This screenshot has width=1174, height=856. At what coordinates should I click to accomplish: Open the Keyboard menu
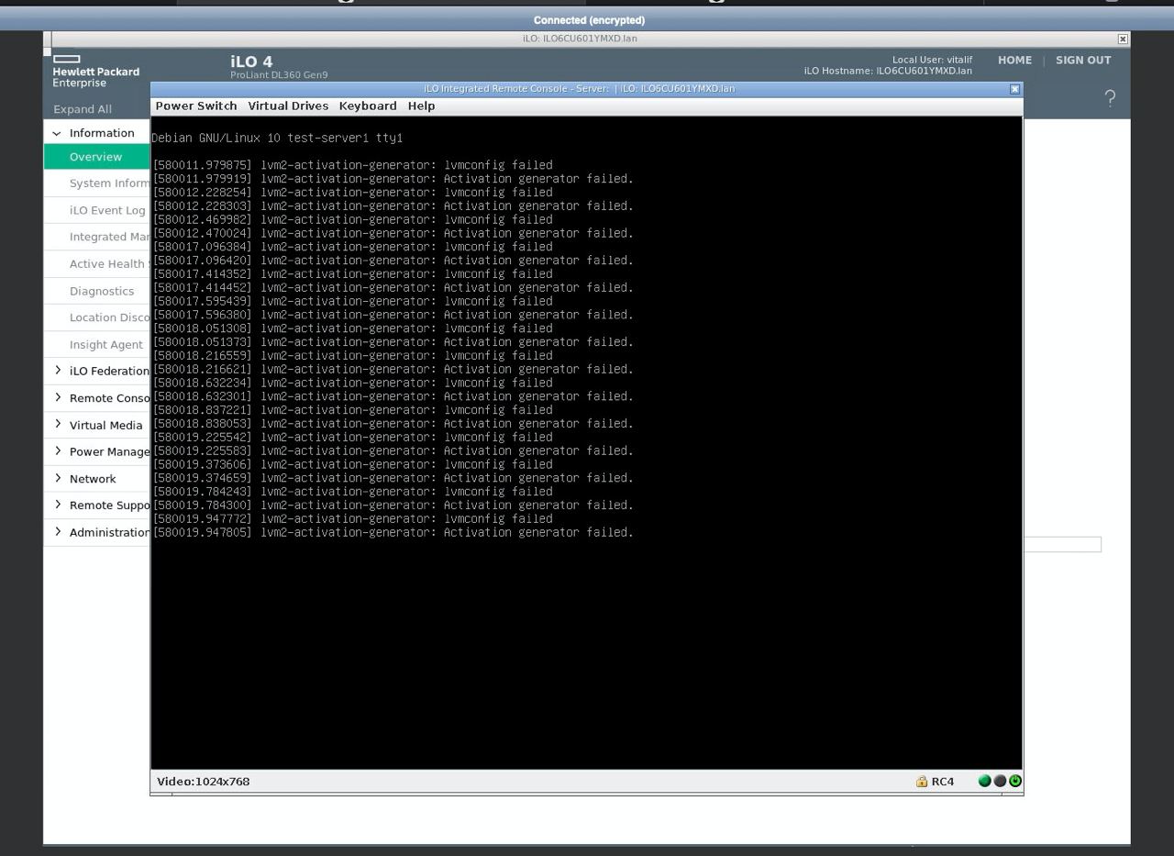coord(368,106)
